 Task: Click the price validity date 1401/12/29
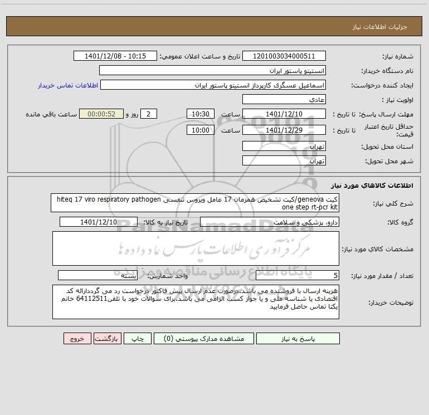click(x=284, y=130)
